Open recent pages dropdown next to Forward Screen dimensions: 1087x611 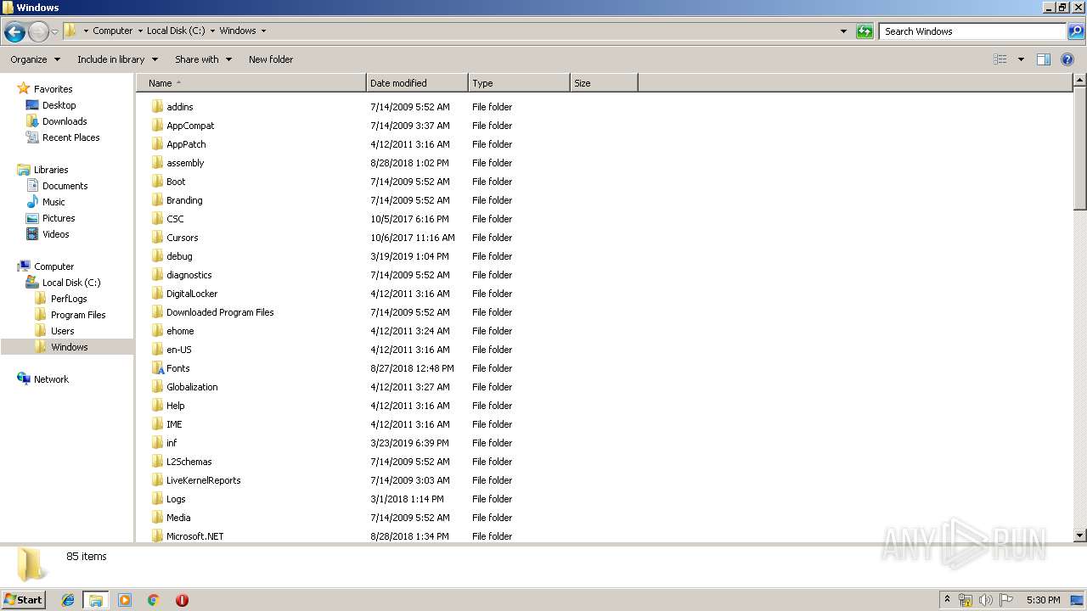click(x=54, y=32)
